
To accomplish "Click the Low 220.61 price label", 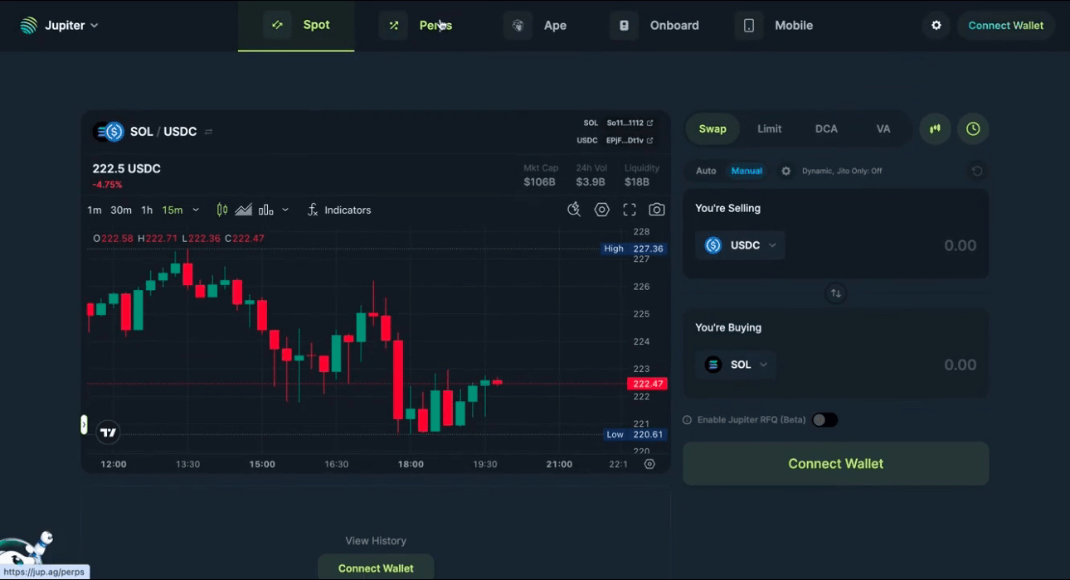I will click(x=635, y=434).
